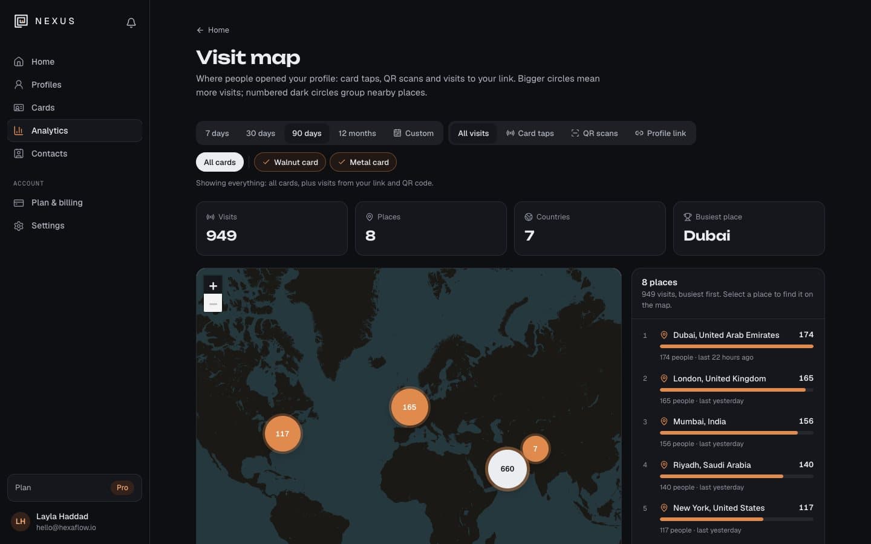This screenshot has height=544, width=871.
Task: Switch range to 30 days
Action: 261,133
